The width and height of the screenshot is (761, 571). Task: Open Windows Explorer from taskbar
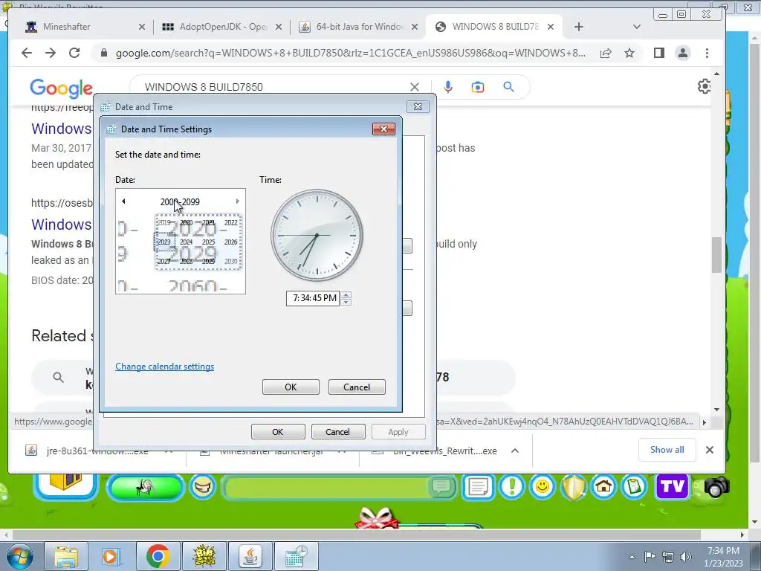[66, 556]
